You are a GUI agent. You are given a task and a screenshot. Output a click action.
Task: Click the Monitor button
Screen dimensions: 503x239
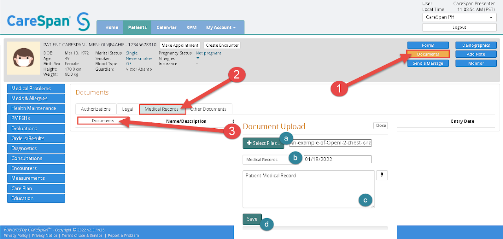(x=476, y=63)
